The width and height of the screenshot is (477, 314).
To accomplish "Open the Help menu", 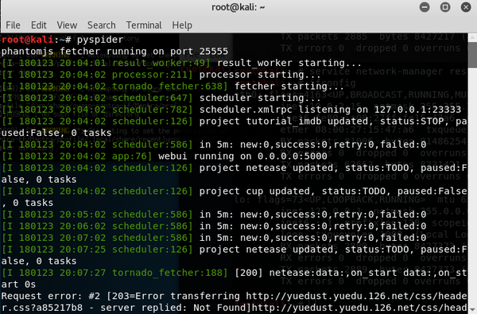I will pos(182,25).
